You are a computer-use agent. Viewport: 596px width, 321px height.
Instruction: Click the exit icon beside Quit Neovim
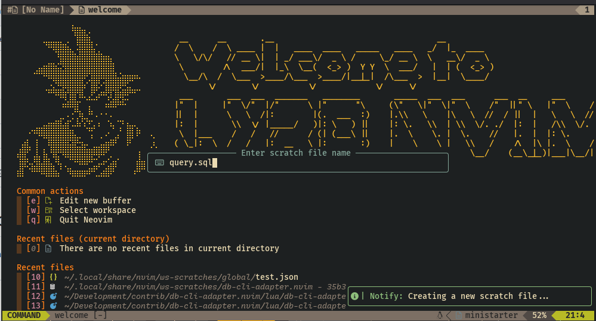click(49, 220)
